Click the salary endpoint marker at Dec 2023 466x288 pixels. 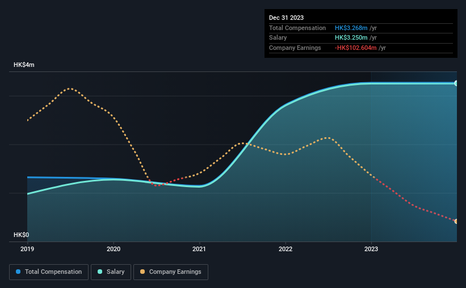pyautogui.click(x=456, y=83)
